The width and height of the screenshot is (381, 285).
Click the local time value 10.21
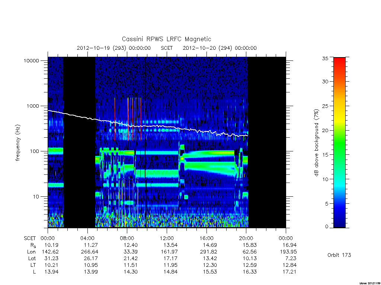point(51,265)
